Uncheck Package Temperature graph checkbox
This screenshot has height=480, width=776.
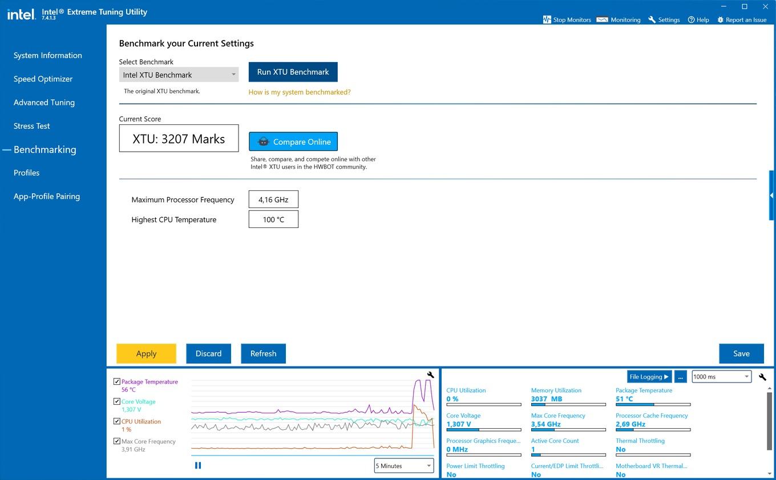(117, 382)
